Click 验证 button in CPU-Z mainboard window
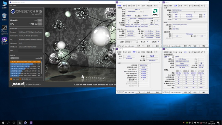 click(195, 46)
